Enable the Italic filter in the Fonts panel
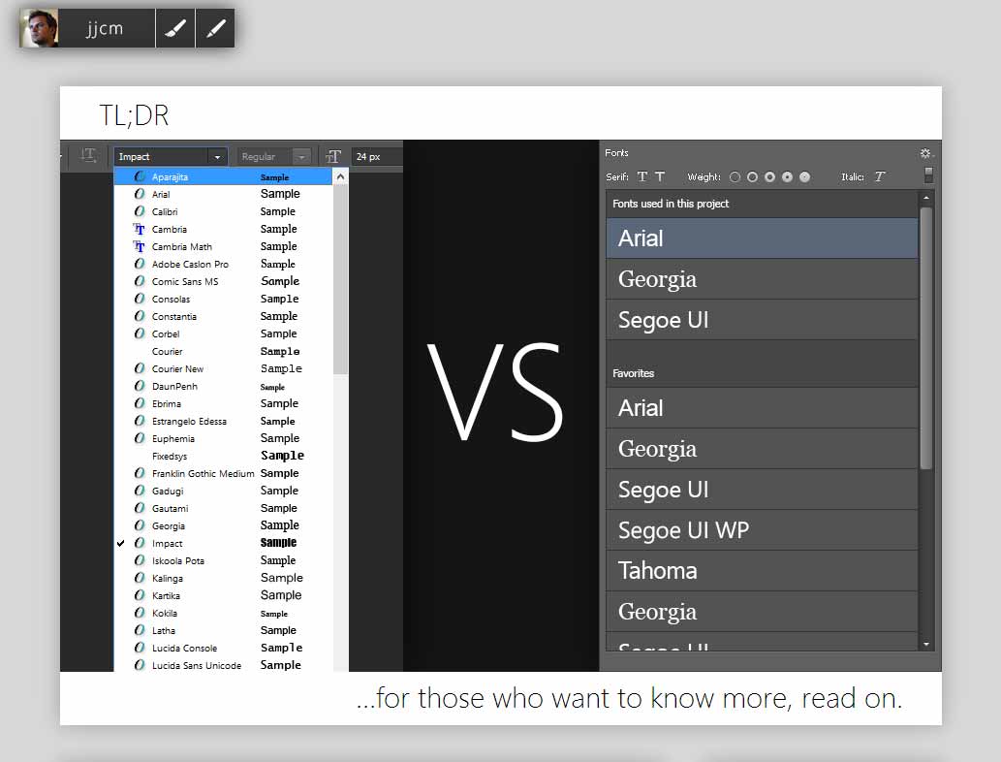Screen dimensions: 1001x762 click(880, 176)
